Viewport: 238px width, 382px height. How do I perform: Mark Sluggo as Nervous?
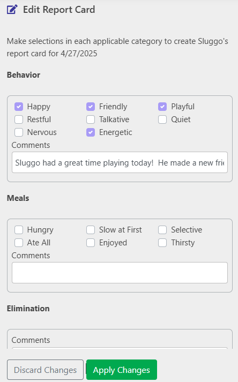pyautogui.click(x=19, y=132)
